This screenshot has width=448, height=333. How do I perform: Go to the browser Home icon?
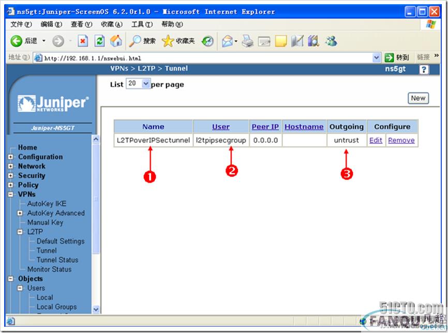(x=116, y=41)
